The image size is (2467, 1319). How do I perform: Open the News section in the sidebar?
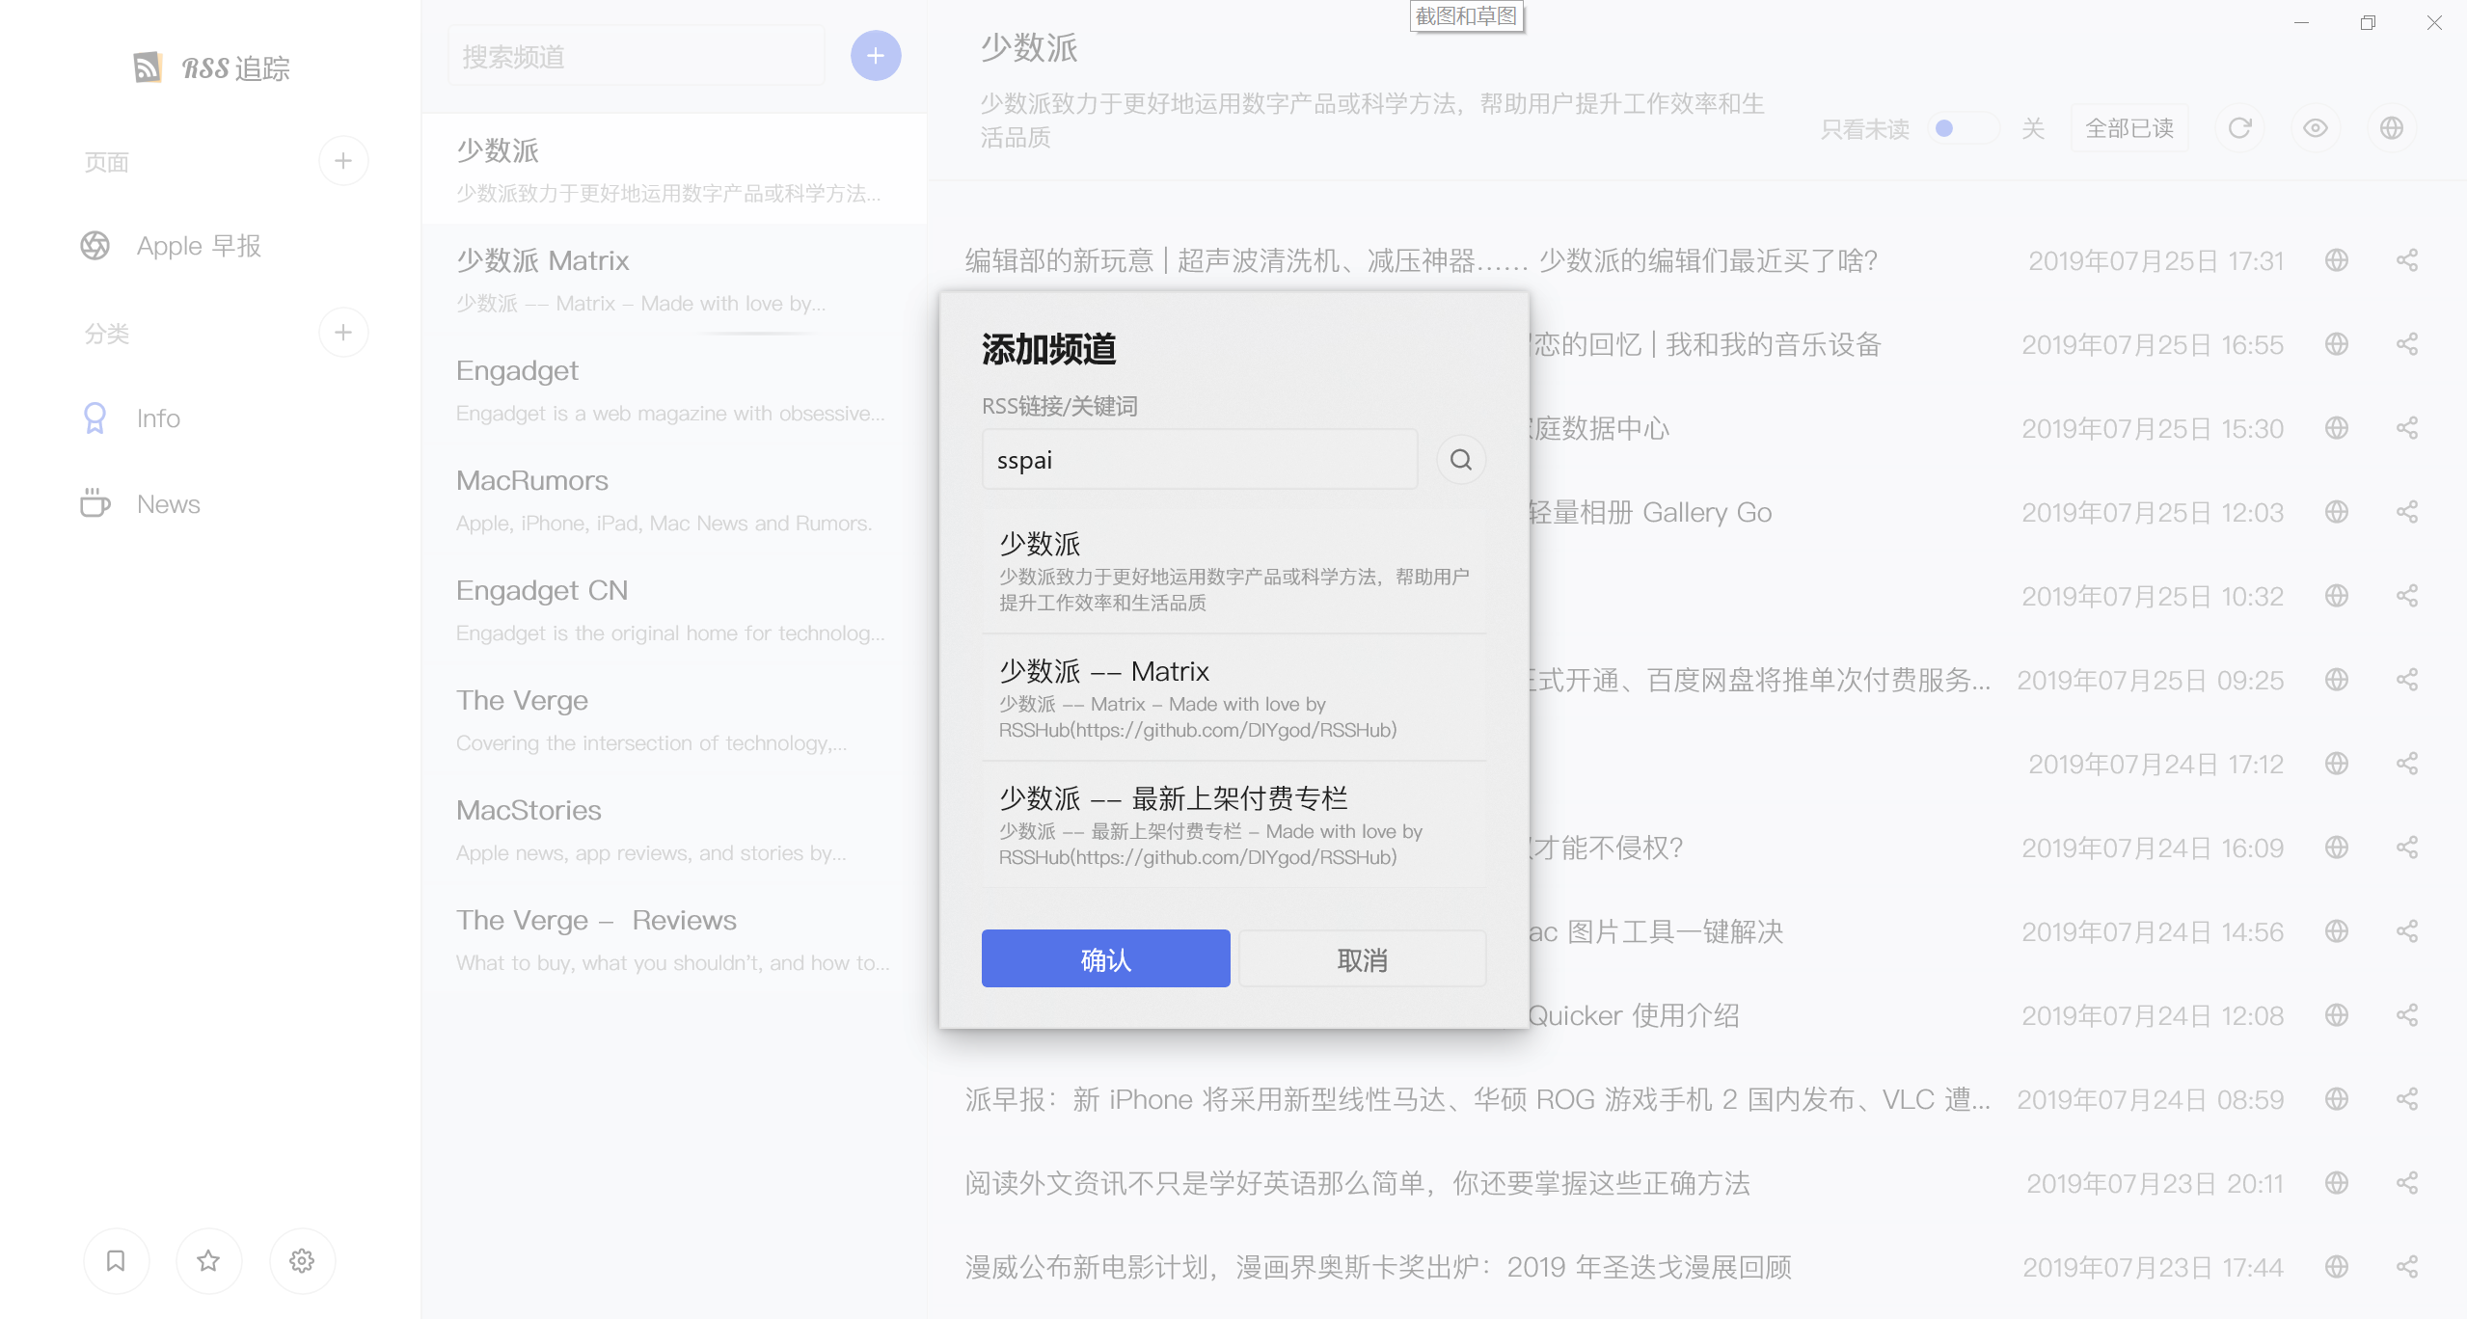(x=167, y=503)
